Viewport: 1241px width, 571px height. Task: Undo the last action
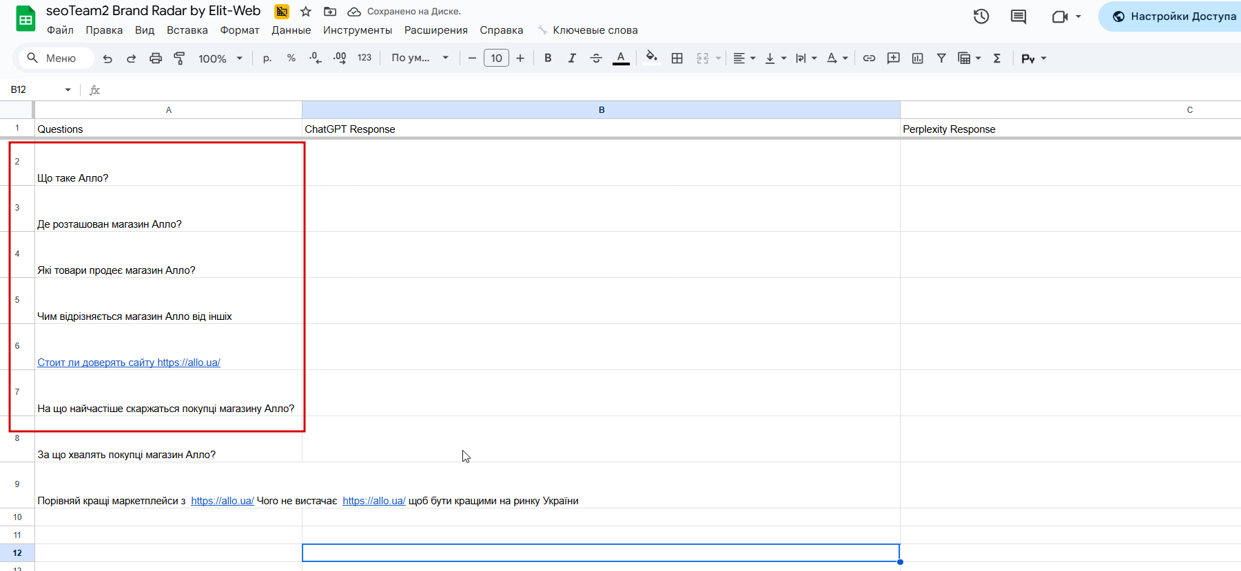pyautogui.click(x=107, y=58)
